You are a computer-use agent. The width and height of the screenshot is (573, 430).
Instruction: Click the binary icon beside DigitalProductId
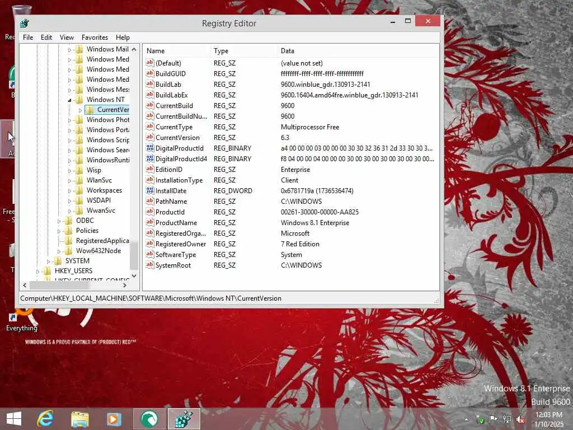pyautogui.click(x=150, y=148)
